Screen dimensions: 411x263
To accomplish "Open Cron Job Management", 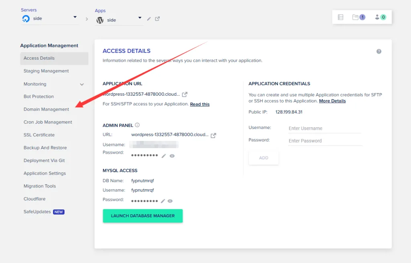I will [x=48, y=122].
